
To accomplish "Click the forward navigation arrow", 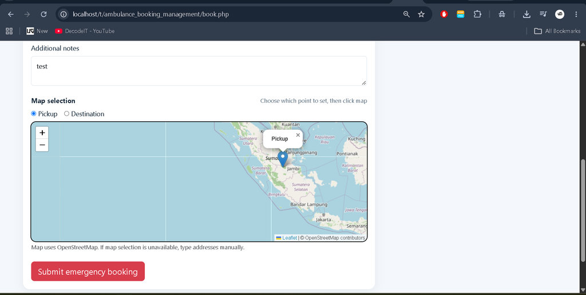I will [x=27, y=14].
